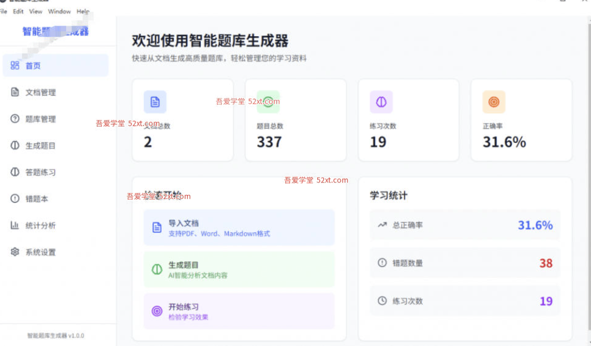Image resolution: width=591 pixels, height=346 pixels.
Task: Click the 文档管理 document icon
Action: 15,92
